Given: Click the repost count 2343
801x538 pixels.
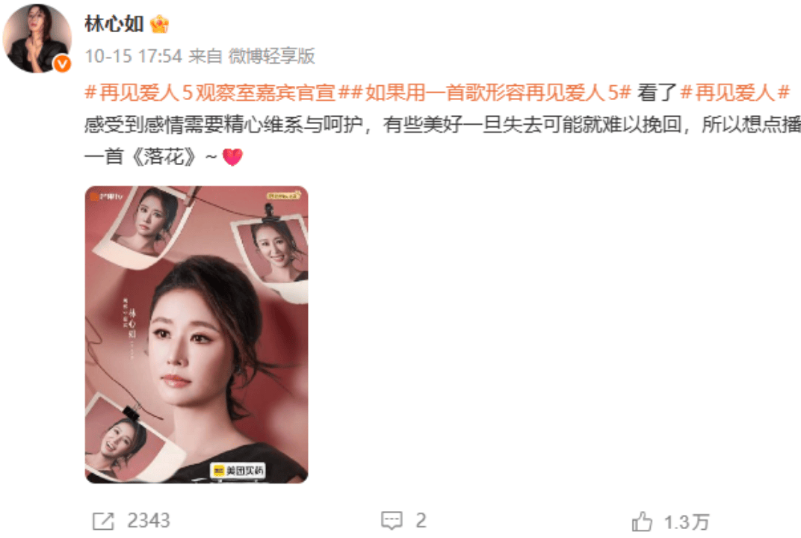Looking at the screenshot, I should pos(149,521).
